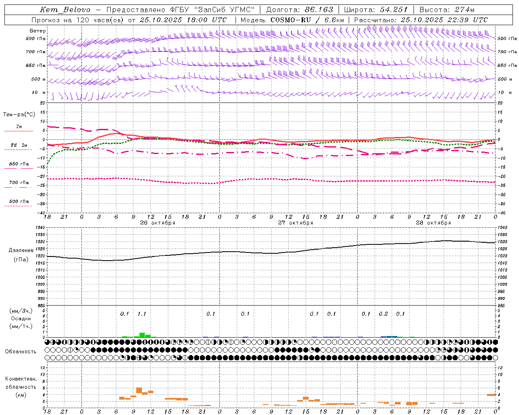Click the forecast start 25.10.2025 18:00 UTC
This screenshot has height=415, width=519.
(183, 20)
